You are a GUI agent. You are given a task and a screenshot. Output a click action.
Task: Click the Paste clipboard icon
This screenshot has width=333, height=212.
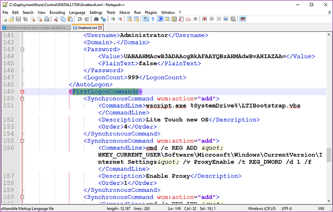70,19
